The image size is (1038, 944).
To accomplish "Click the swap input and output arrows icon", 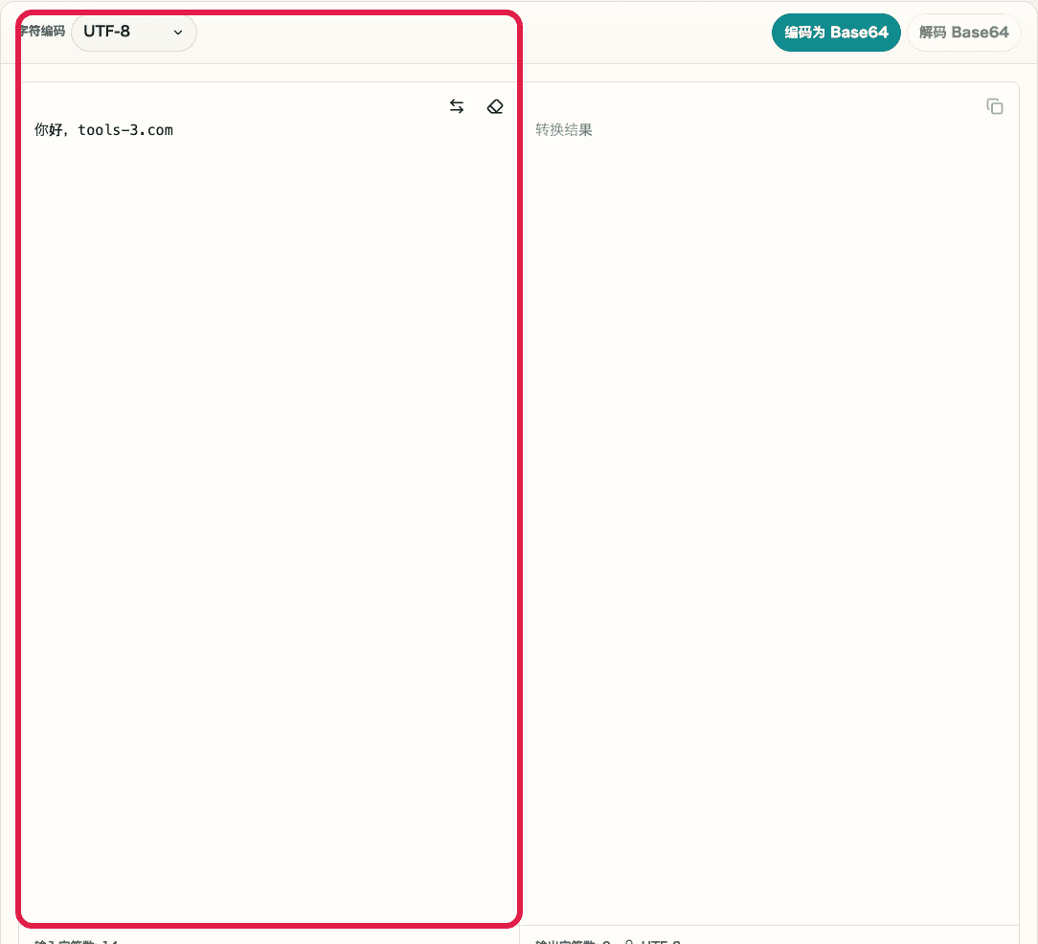I will pos(457,107).
